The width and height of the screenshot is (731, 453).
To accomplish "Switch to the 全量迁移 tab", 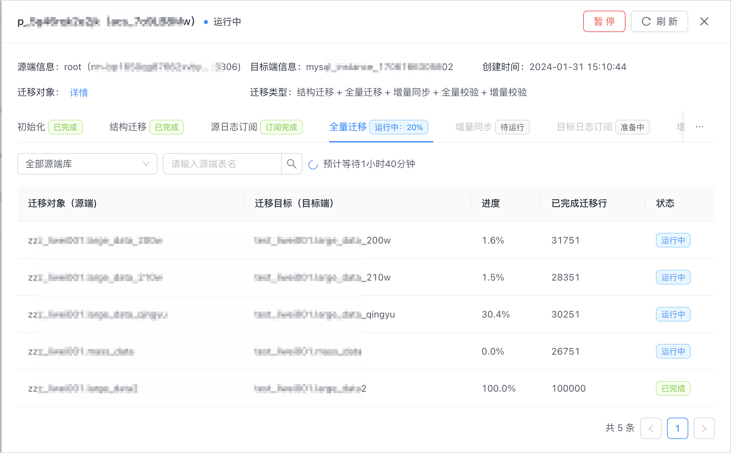I will click(x=348, y=127).
